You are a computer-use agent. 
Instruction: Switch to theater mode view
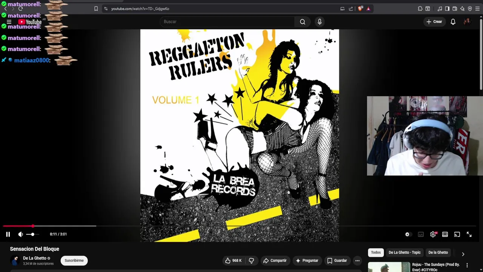445,235
